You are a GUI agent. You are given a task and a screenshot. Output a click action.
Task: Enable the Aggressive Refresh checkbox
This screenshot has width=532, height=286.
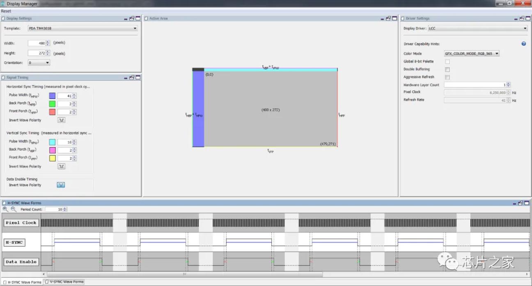coord(447,77)
